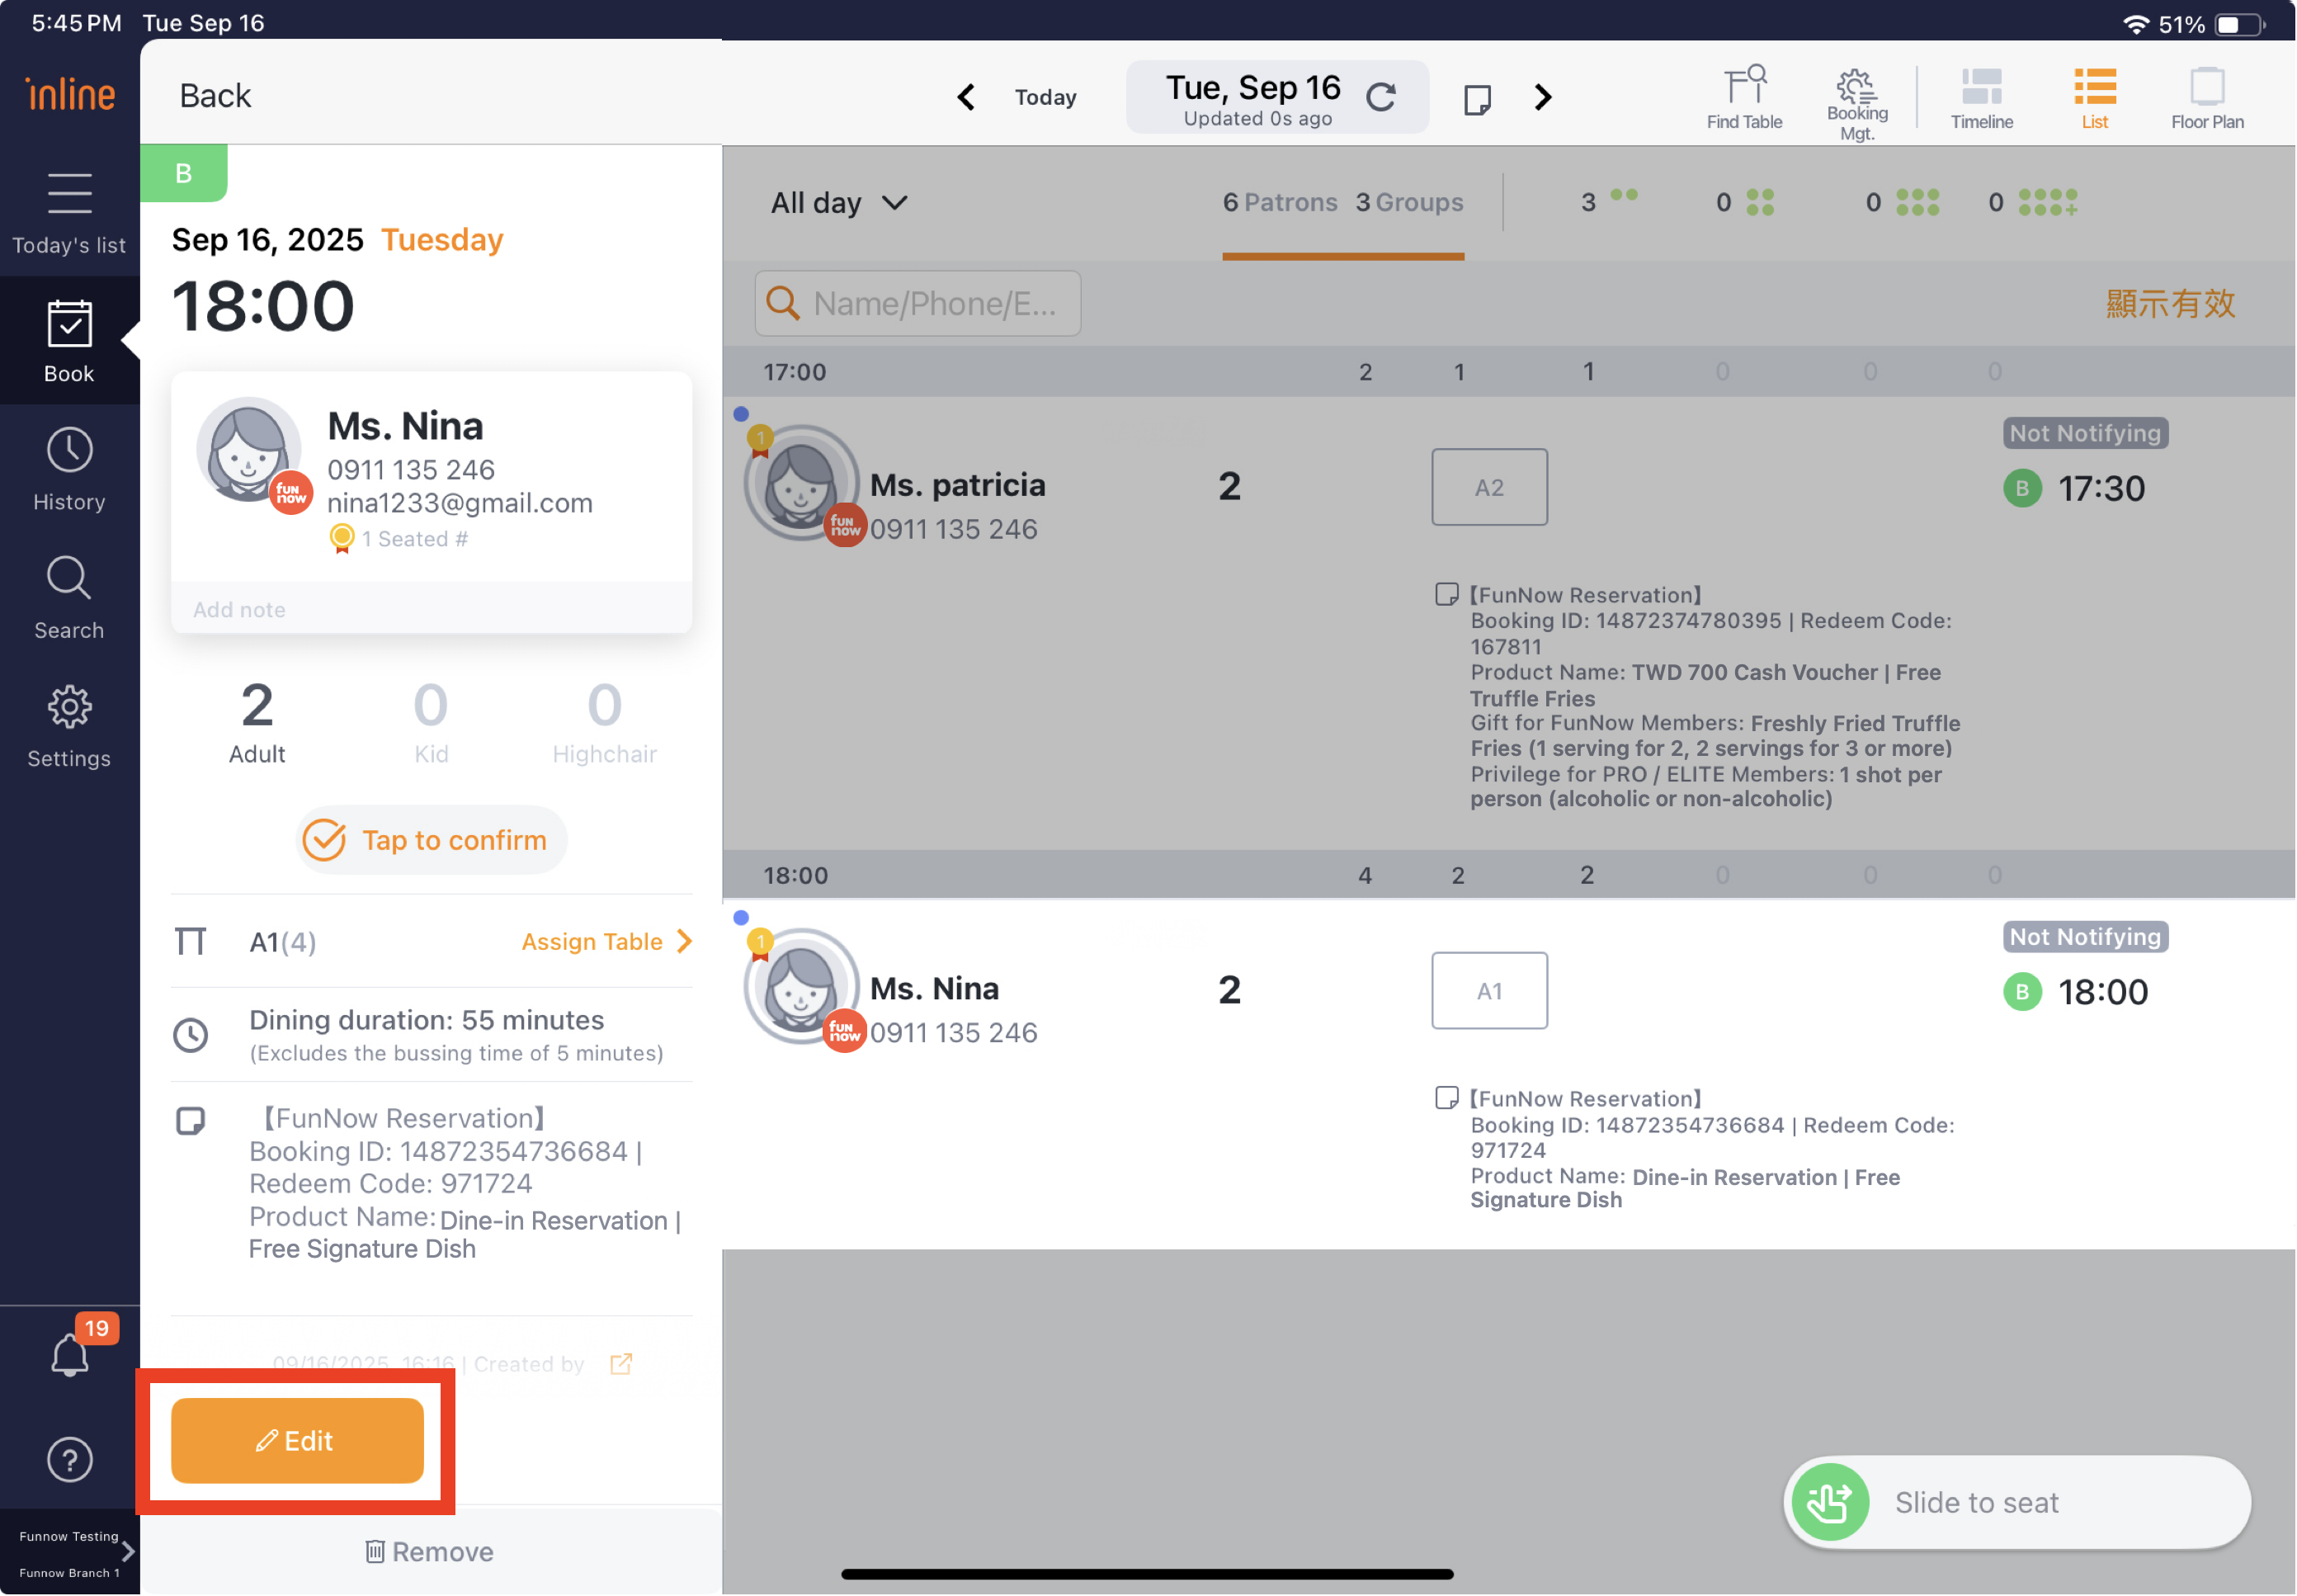Open the day note icon
Image resolution: width=2297 pixels, height=1596 pixels.
coord(1476,99)
